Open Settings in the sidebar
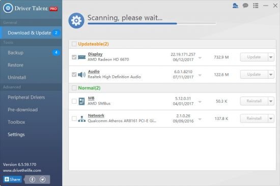 [31, 135]
